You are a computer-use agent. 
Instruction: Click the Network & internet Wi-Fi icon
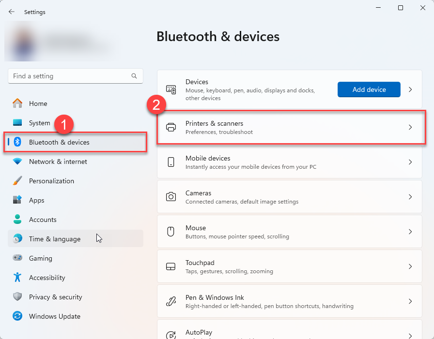pyautogui.click(x=17, y=162)
